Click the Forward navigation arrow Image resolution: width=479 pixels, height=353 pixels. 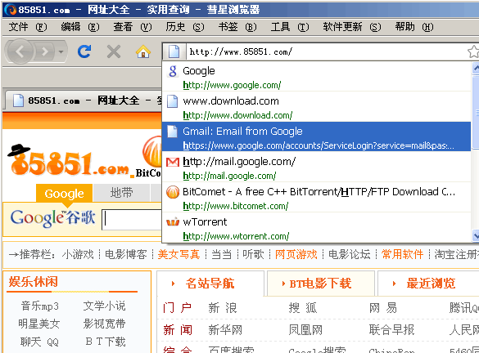(45, 51)
